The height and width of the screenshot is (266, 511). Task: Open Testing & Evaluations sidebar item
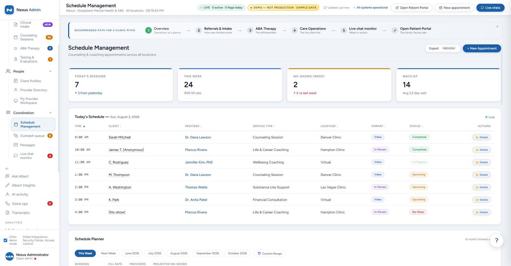(x=33, y=59)
